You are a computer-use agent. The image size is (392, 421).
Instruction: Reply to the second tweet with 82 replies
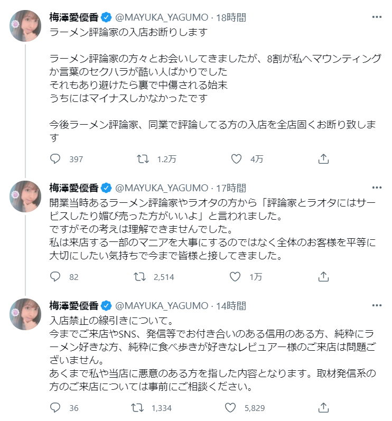(56, 277)
